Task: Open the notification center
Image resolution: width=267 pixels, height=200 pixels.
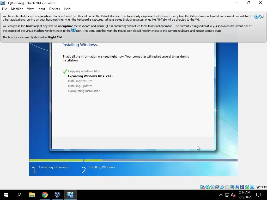Action: pyautogui.click(x=258, y=195)
